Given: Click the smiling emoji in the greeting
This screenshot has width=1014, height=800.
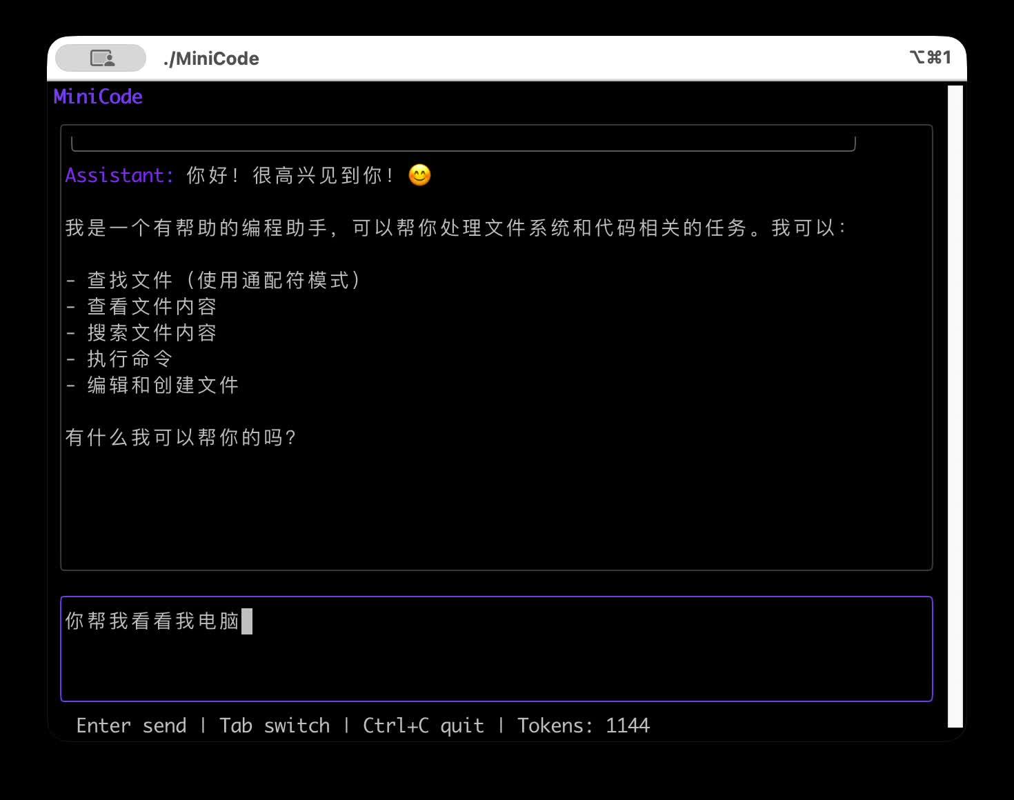Looking at the screenshot, I should (x=419, y=175).
